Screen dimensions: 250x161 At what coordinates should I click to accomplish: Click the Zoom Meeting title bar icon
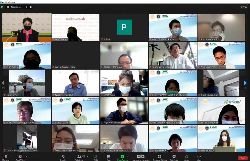[1, 2]
